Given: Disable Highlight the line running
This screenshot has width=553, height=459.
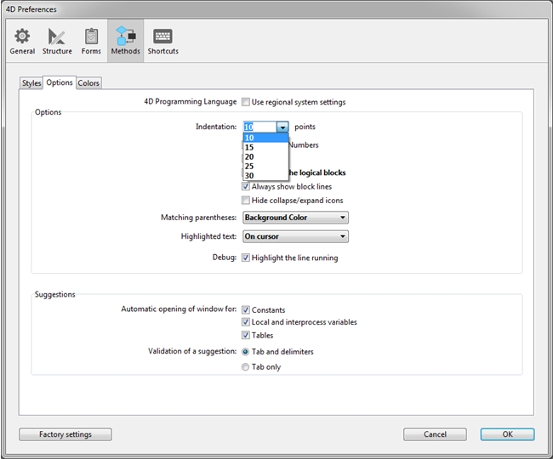Looking at the screenshot, I should 246,258.
